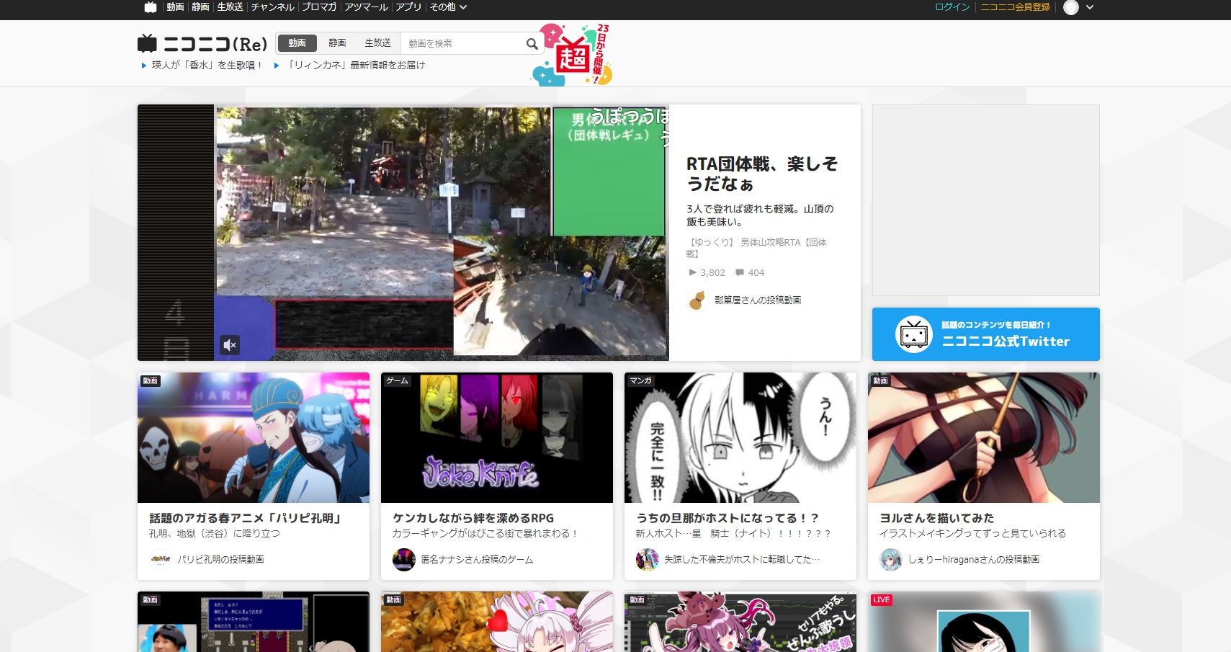This screenshot has height=652, width=1231.
Task: Open 生放送 in the top black bar
Action: (x=230, y=7)
